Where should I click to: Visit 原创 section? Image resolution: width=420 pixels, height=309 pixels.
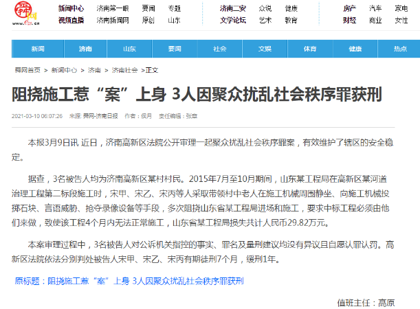(148, 21)
